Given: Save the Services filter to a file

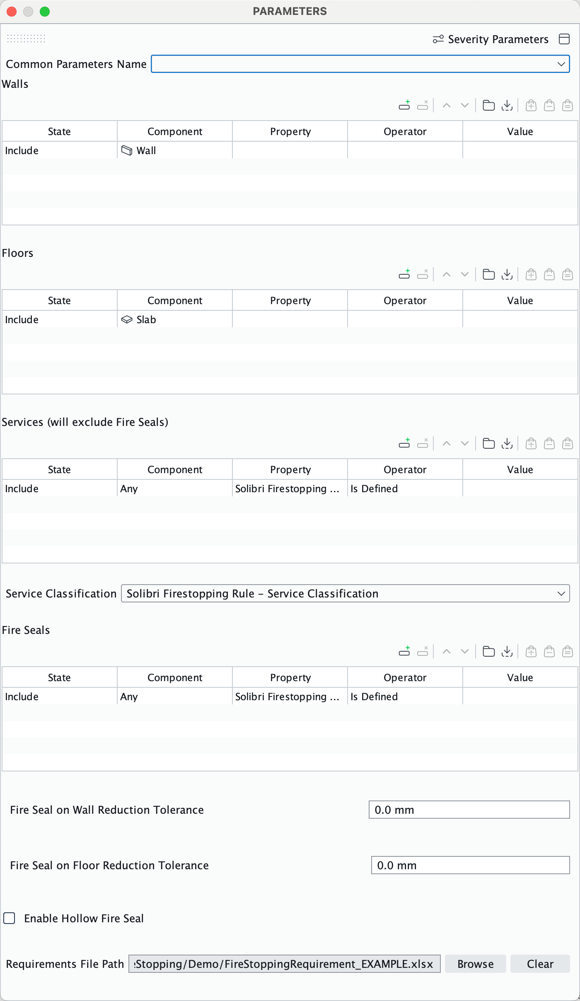Looking at the screenshot, I should click(x=507, y=443).
